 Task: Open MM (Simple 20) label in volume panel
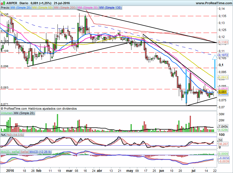coord(24,113)
